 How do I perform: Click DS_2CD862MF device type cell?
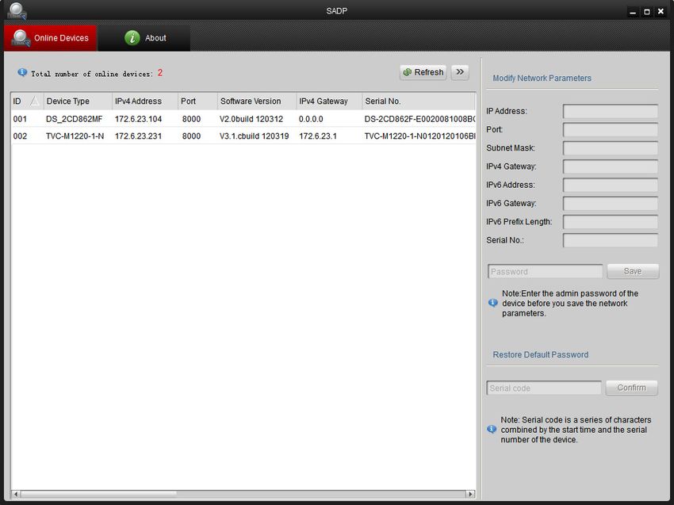tap(74, 119)
